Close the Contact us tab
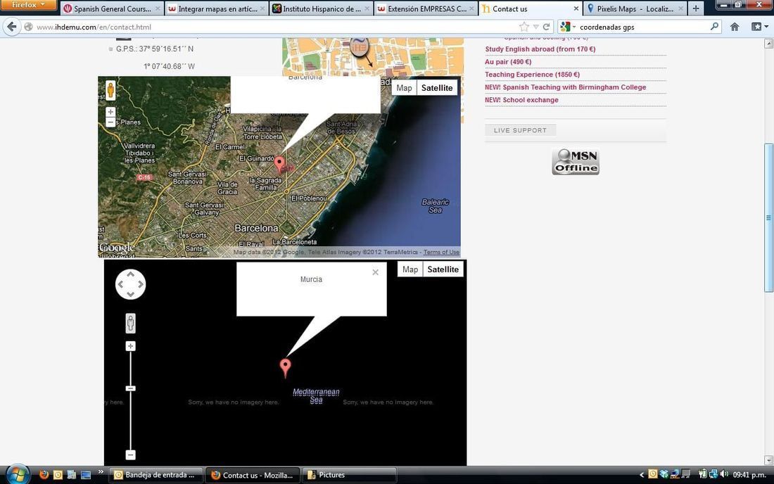Screen dimensions: 774x484 click(576, 9)
